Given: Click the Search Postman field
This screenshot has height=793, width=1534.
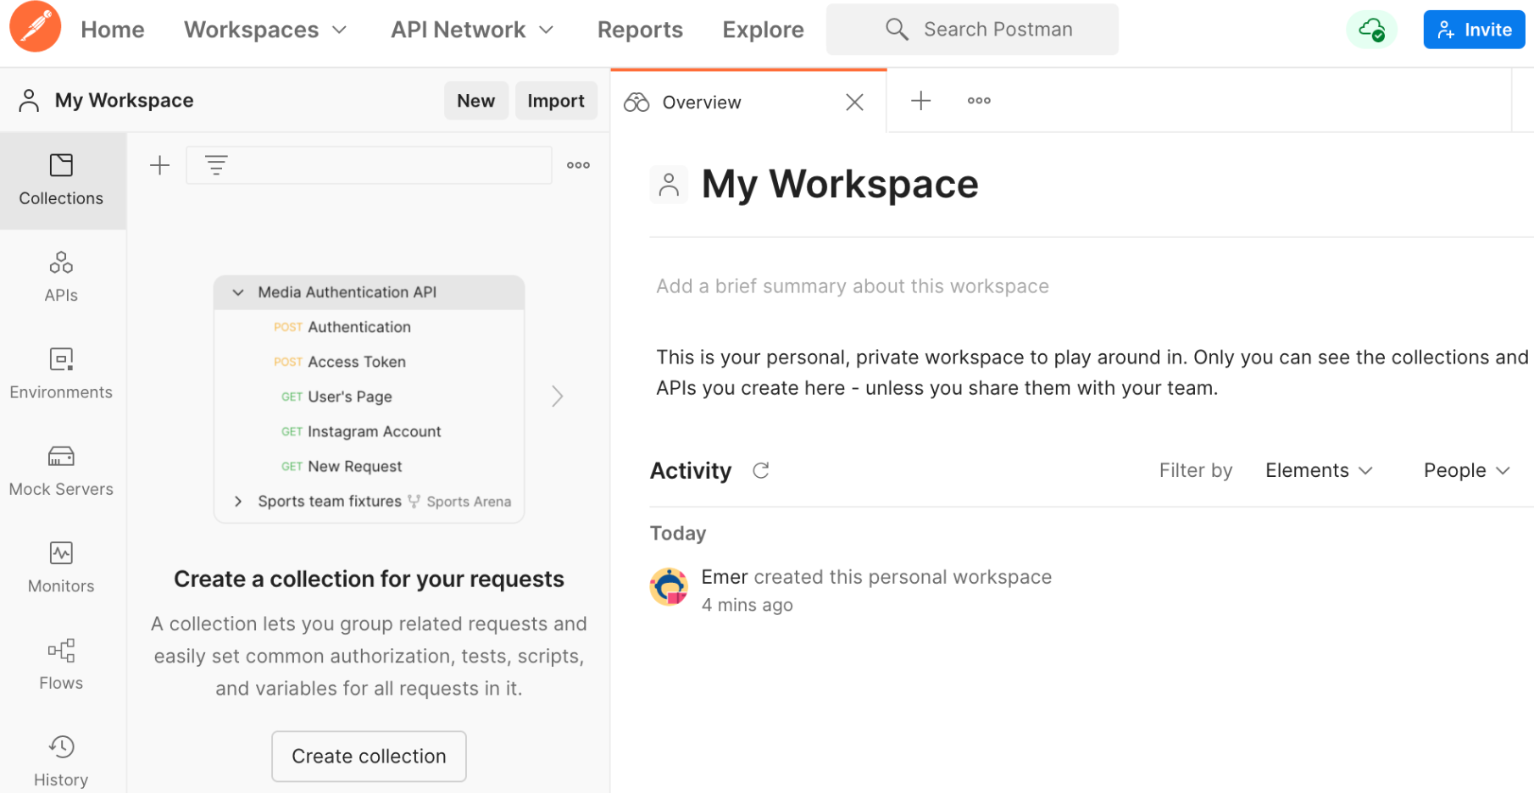Looking at the screenshot, I should (x=972, y=30).
